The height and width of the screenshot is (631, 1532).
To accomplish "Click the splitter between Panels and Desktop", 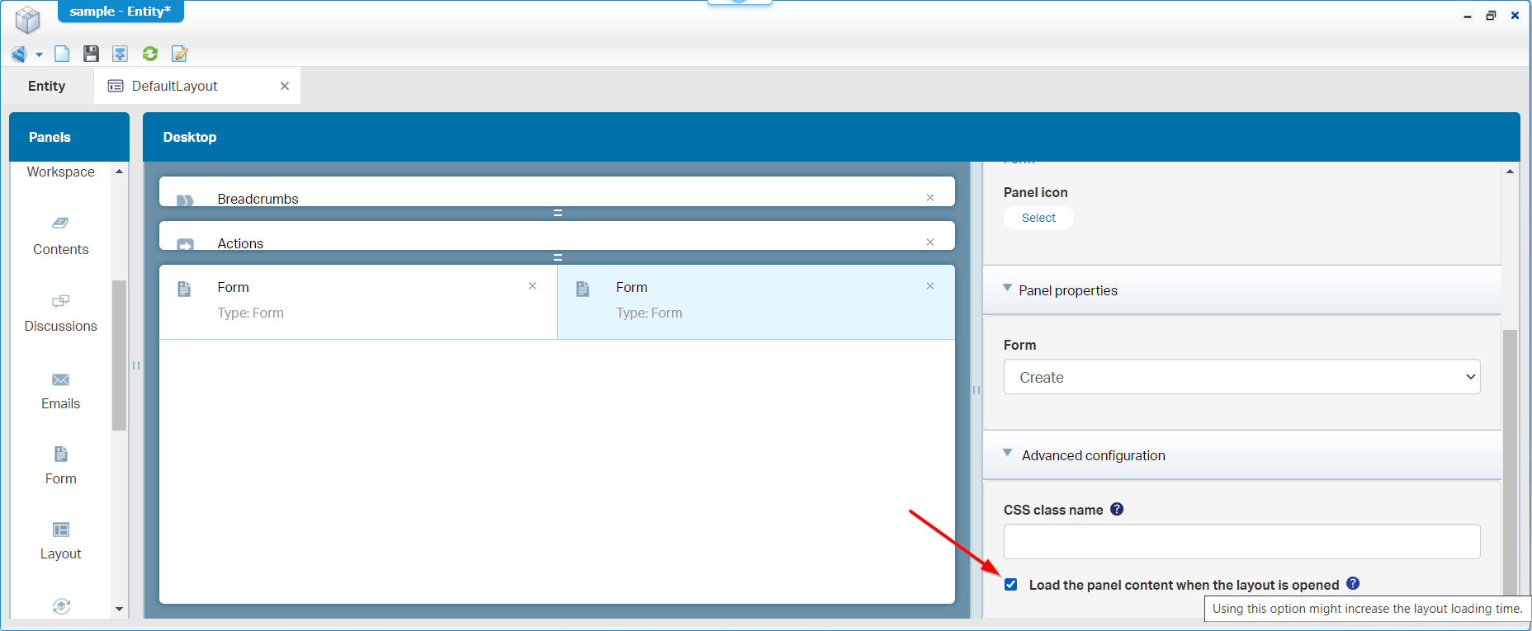I will 136,365.
